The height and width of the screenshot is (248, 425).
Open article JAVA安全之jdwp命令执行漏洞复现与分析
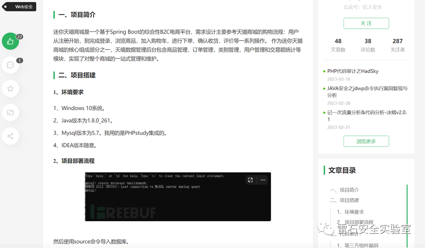coord(367,92)
